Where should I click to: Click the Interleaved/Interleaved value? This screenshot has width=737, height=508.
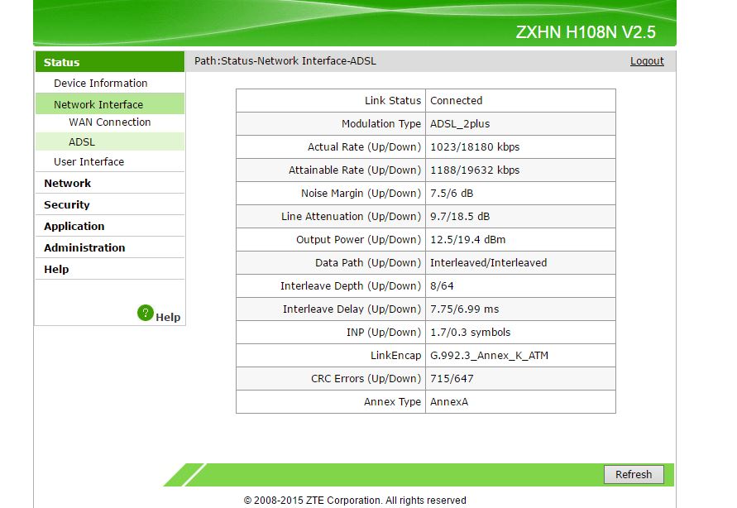coord(488,263)
